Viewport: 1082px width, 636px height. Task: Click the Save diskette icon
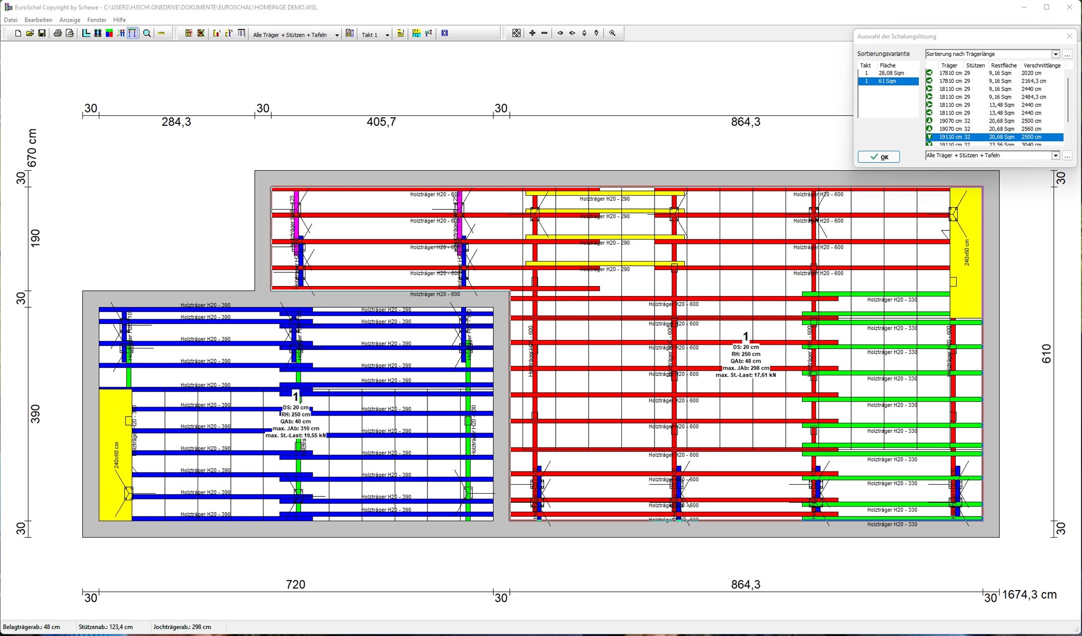coord(42,33)
